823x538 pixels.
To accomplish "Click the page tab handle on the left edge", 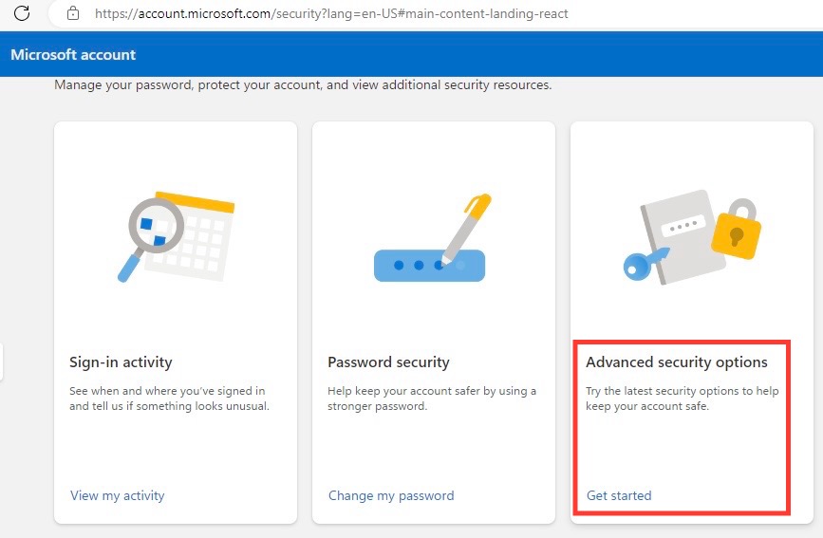I will click(x=2, y=362).
